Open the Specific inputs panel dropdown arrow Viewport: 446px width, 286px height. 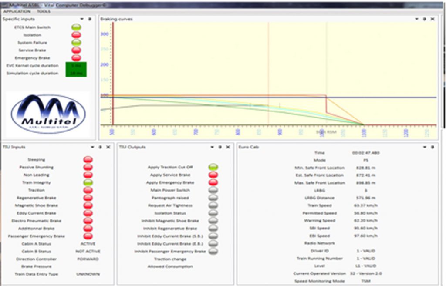(82, 19)
